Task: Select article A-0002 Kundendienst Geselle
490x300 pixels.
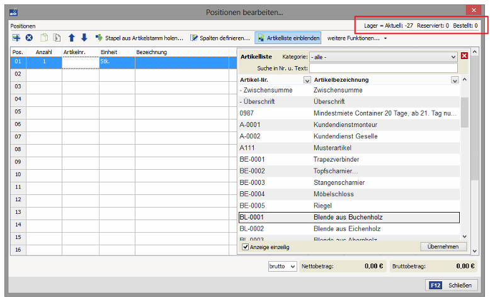Action: pos(349,136)
